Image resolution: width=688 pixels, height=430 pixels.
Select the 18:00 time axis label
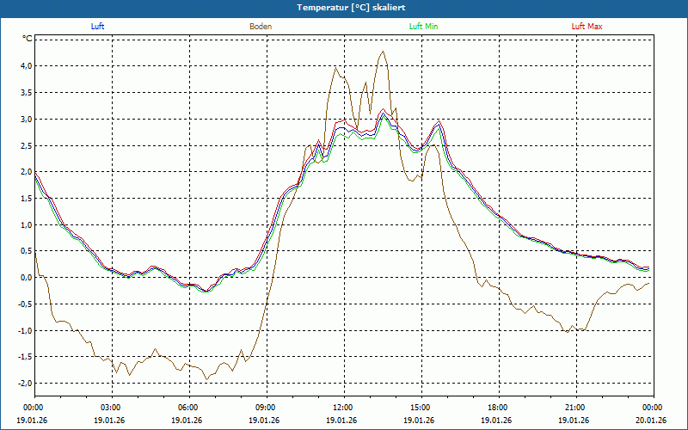(x=498, y=408)
